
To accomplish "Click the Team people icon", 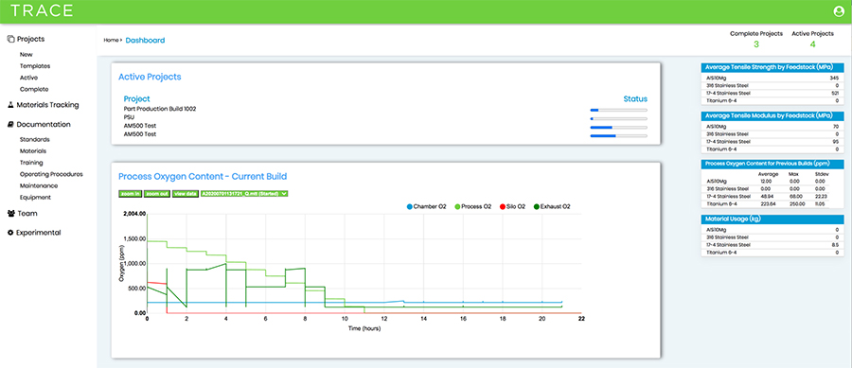I will point(10,213).
